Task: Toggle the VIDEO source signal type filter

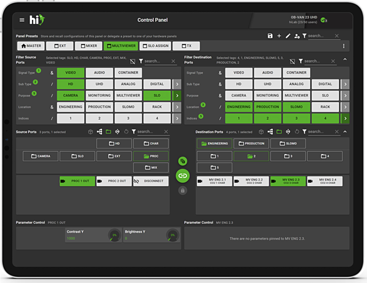Action: click(x=70, y=73)
